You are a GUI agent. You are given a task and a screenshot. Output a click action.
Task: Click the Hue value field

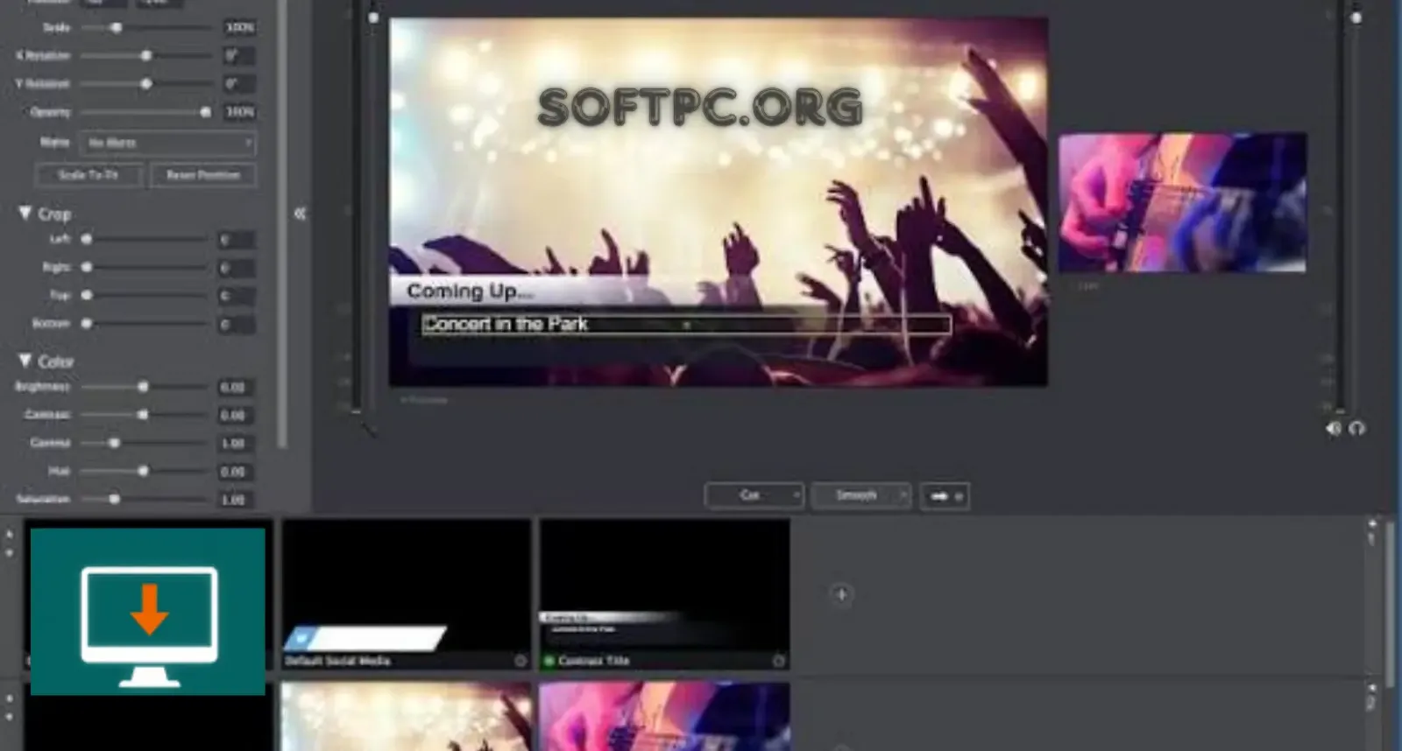click(237, 472)
